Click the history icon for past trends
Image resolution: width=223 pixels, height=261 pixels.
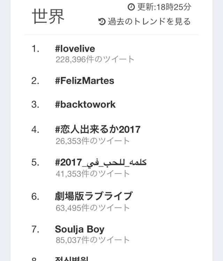(102, 22)
